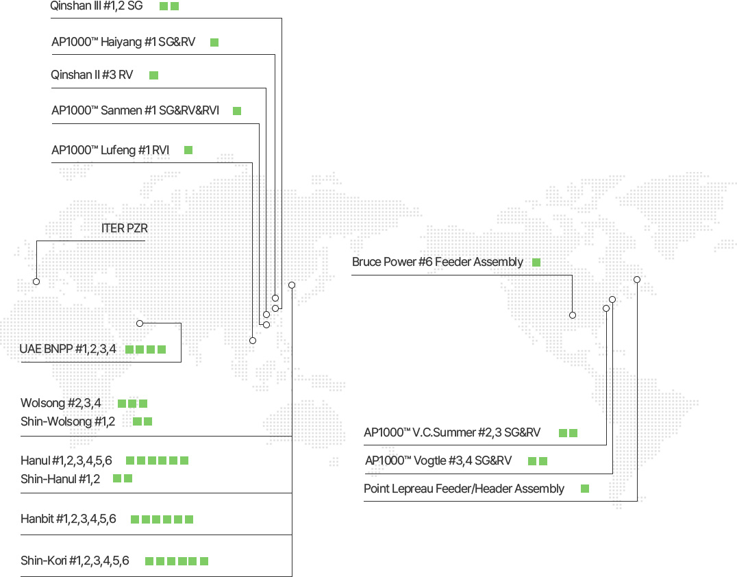Click the AP1000 Vogtle #3,4 SG&RV label
This screenshot has width=737, height=577.
[438, 461]
